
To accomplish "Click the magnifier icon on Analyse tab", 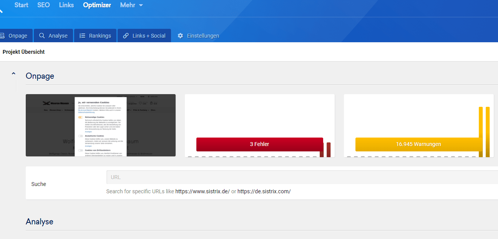I will [x=42, y=36].
